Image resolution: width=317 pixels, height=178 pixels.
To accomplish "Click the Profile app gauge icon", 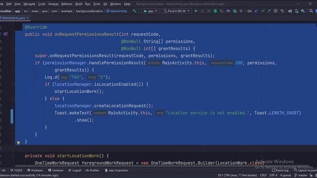I will 228,11.
